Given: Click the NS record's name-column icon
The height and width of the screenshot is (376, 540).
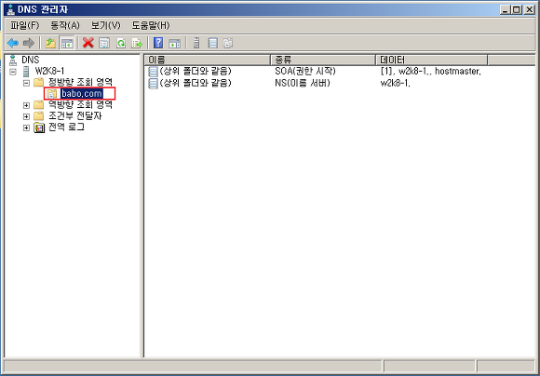Looking at the screenshot, I should tap(153, 84).
